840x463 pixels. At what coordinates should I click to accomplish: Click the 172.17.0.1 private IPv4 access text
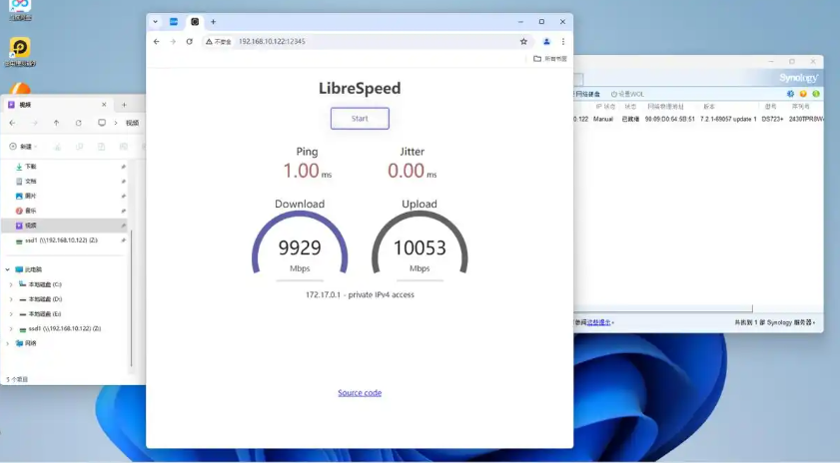tap(360, 294)
